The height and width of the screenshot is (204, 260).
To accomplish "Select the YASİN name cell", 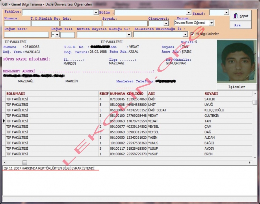I will (176, 138).
